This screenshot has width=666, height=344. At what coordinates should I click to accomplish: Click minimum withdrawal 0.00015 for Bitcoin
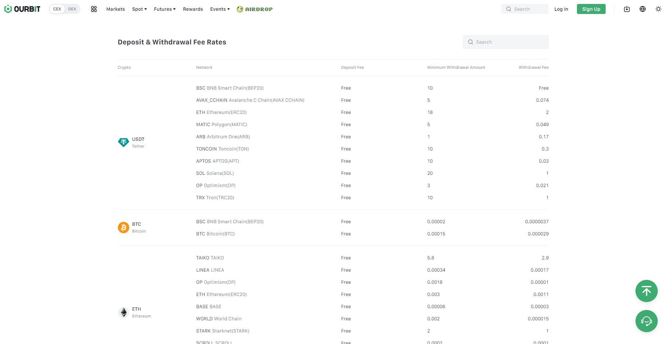click(x=436, y=234)
